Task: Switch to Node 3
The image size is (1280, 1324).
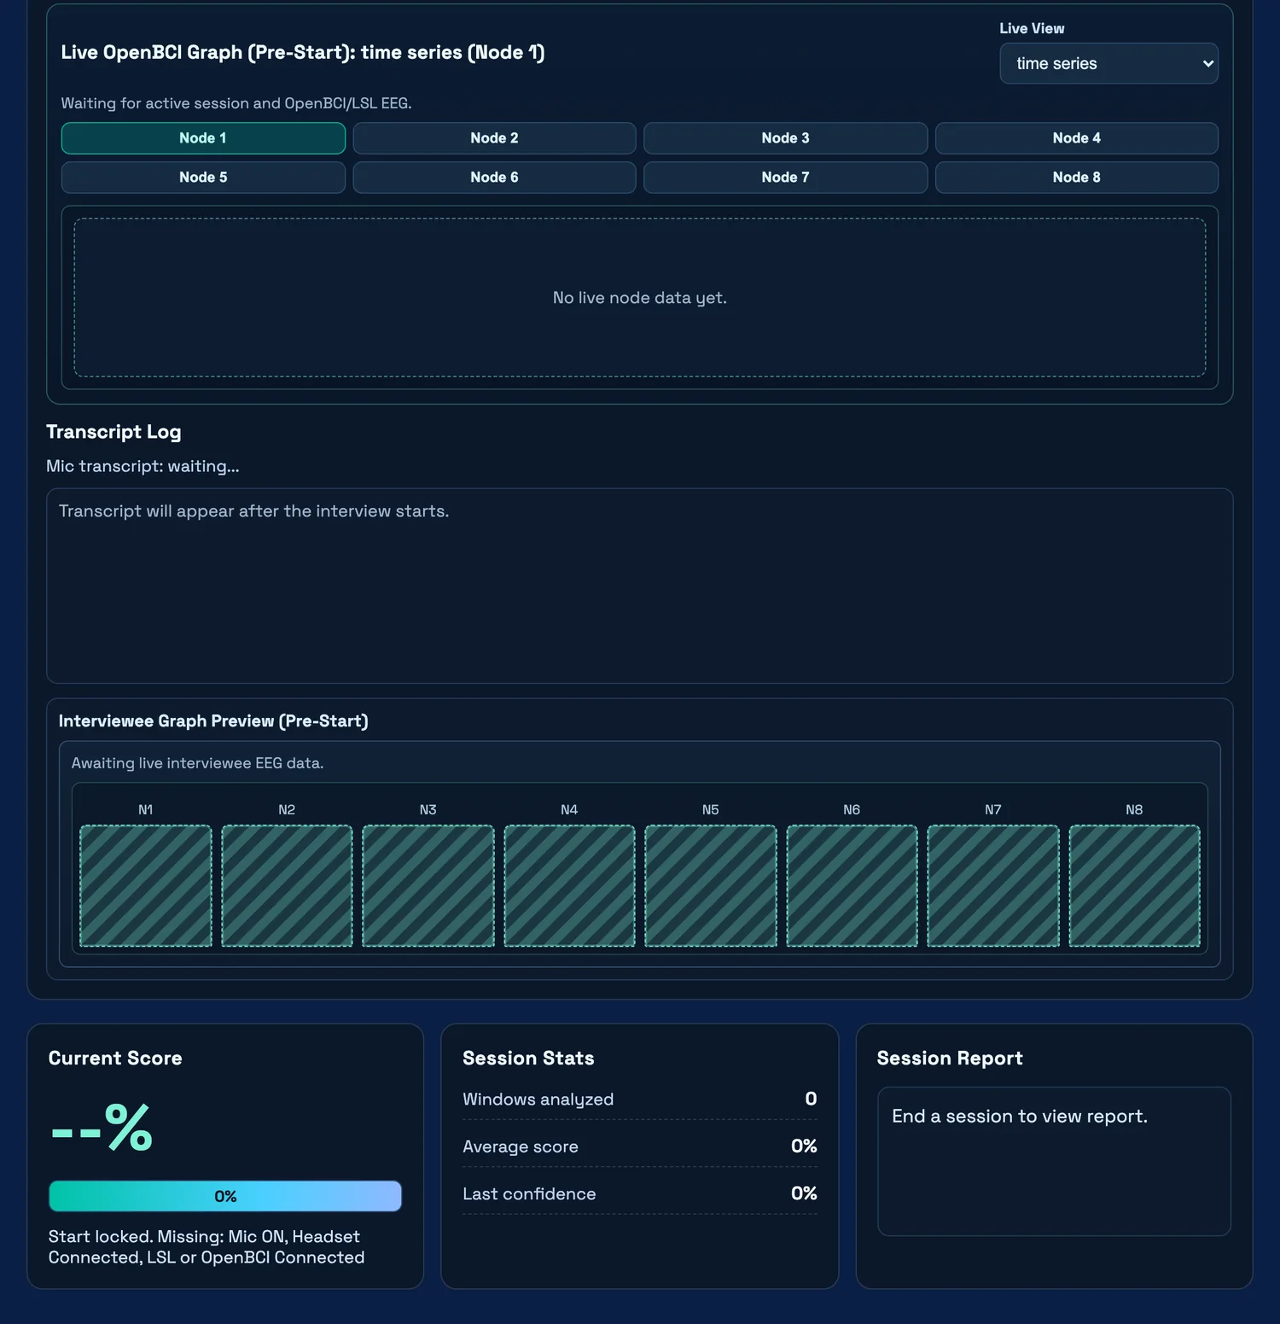Action: click(x=785, y=138)
